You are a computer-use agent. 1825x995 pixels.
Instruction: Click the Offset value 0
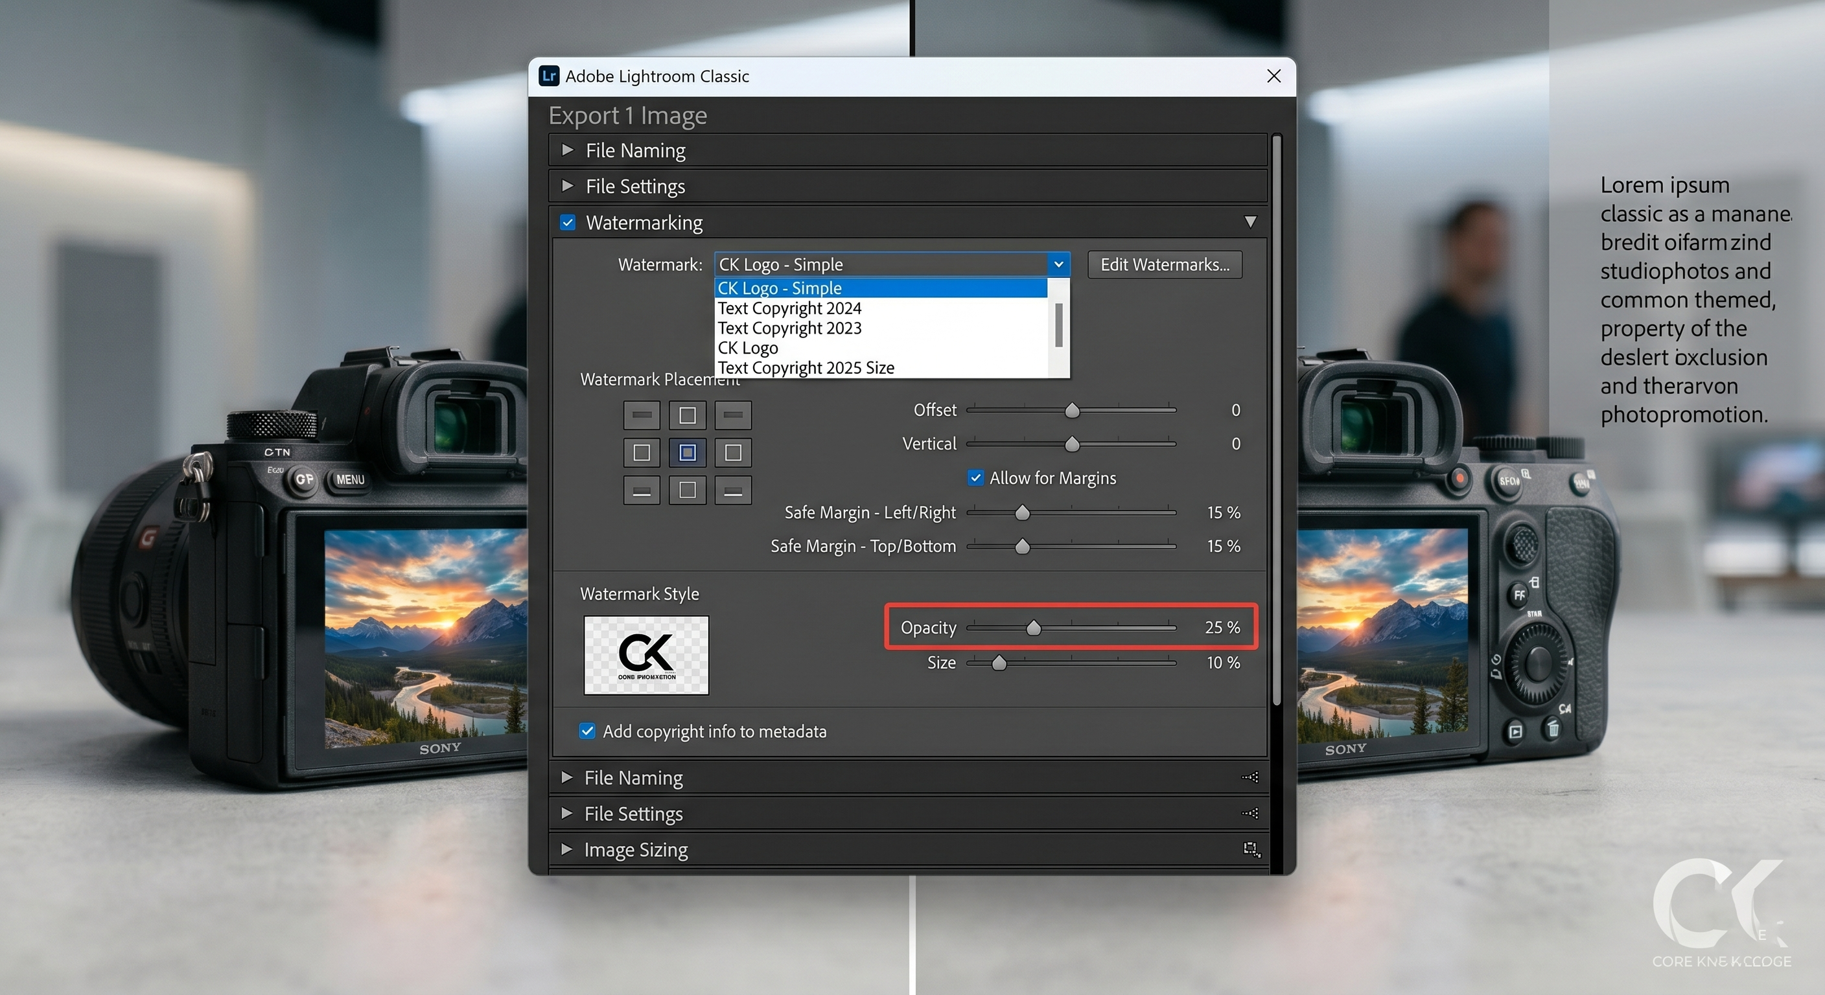click(1235, 410)
